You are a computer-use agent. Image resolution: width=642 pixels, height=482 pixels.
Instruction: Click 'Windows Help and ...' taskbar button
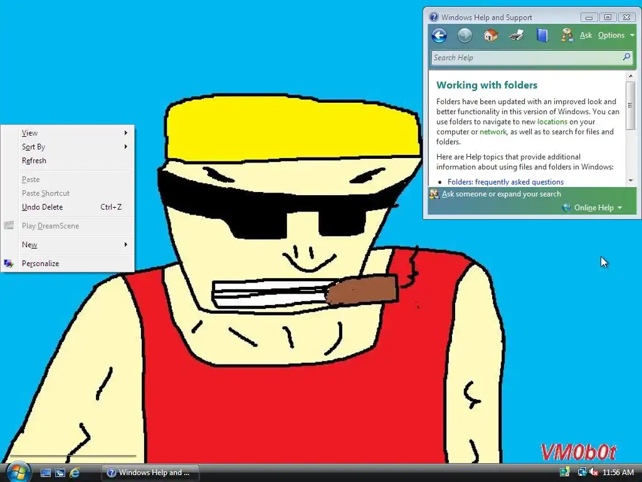coord(150,473)
